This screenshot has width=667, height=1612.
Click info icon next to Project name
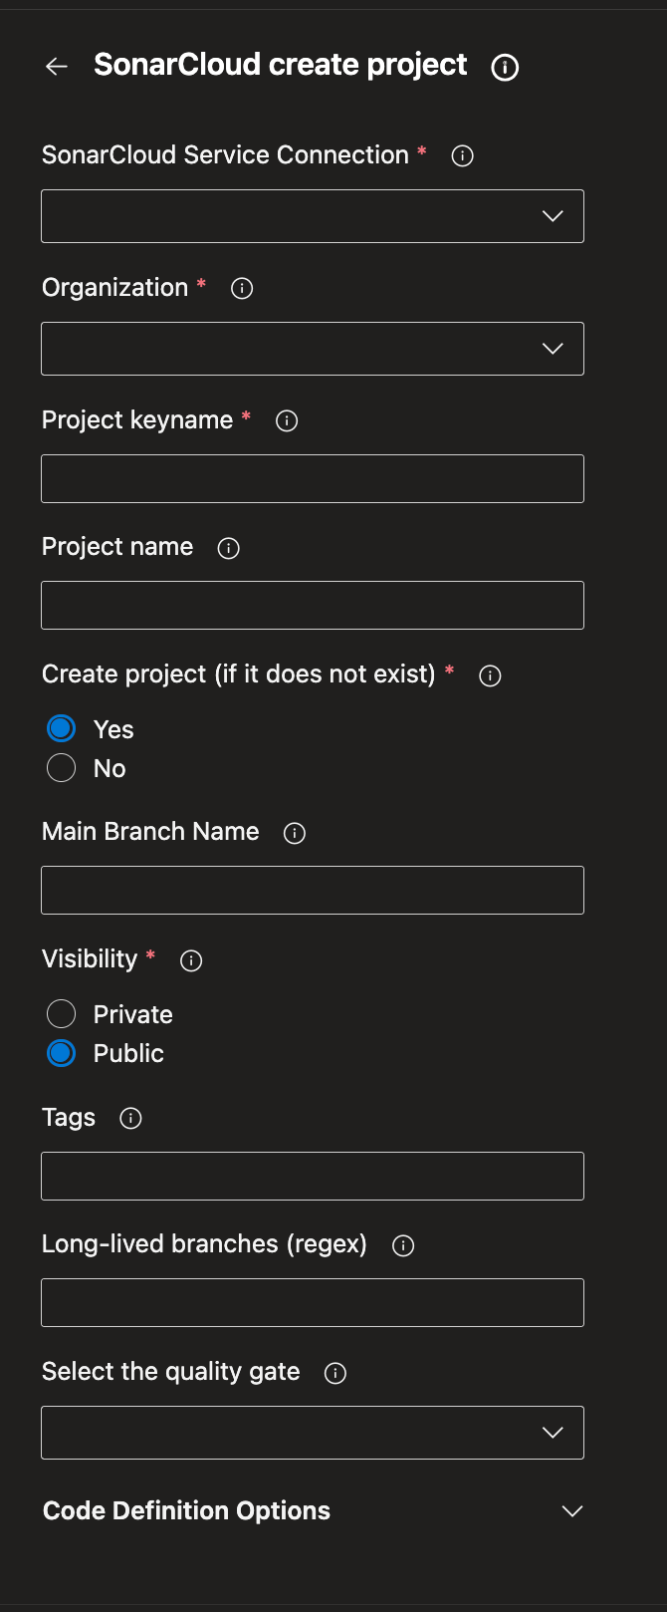click(x=229, y=549)
